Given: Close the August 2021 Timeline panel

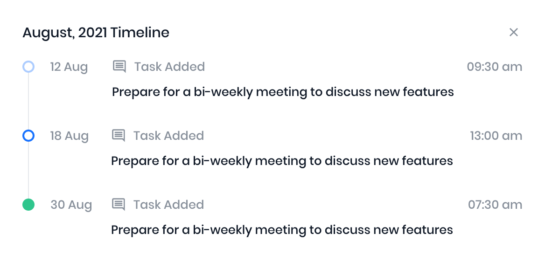Looking at the screenshot, I should 513,32.
